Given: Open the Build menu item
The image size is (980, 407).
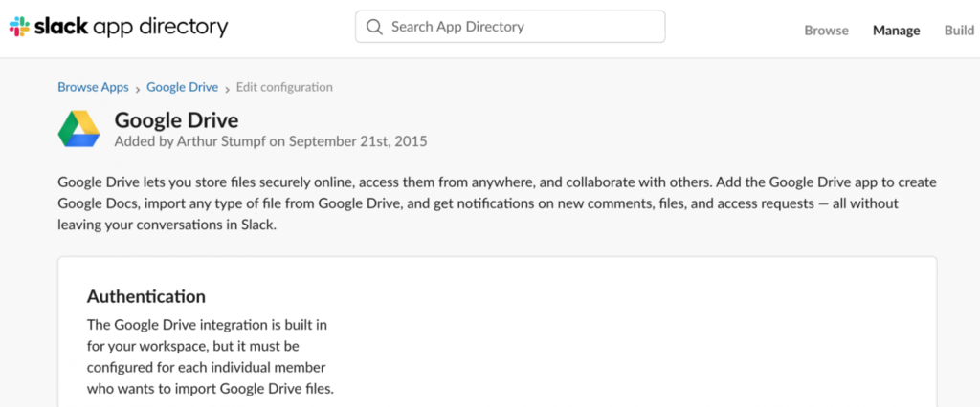Looking at the screenshot, I should (959, 30).
